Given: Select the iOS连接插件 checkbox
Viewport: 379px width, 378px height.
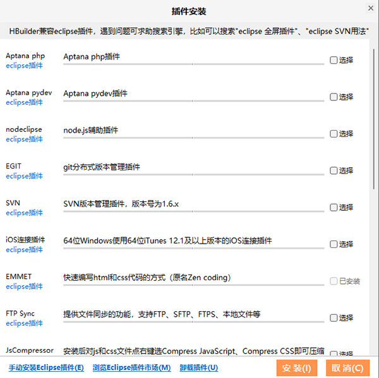Looking at the screenshot, I should (333, 244).
